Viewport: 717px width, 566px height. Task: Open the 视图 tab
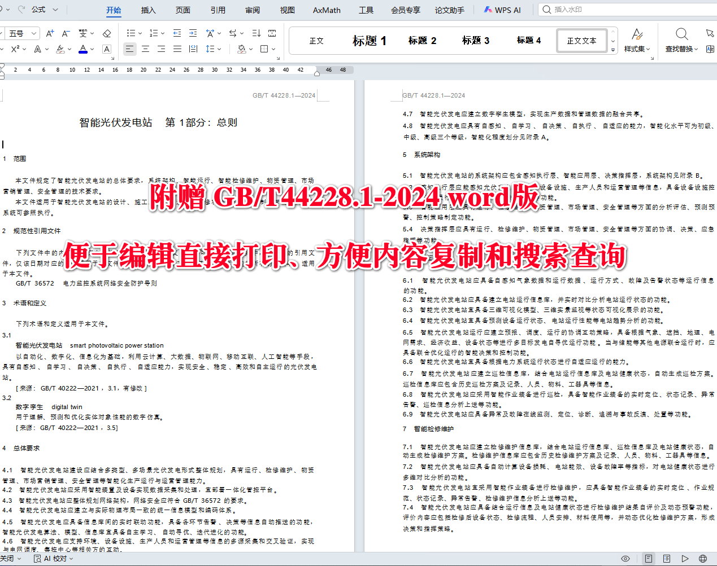point(288,10)
